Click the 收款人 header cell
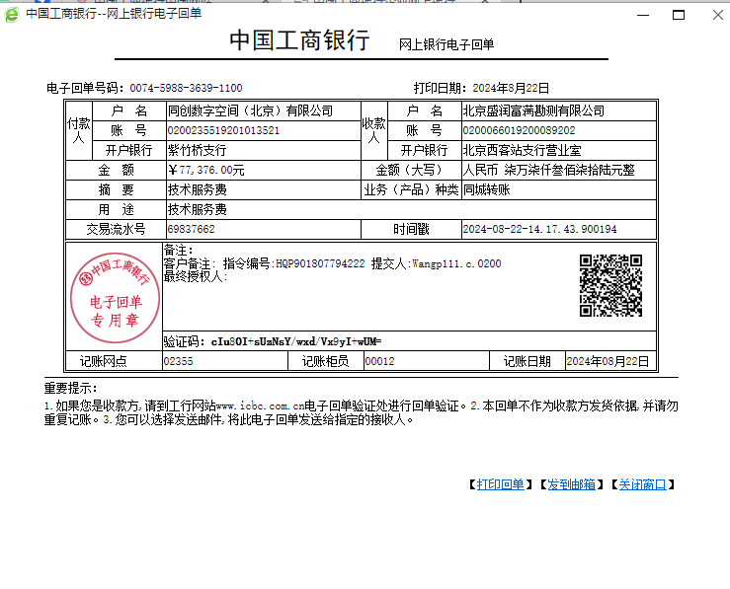 click(x=373, y=130)
